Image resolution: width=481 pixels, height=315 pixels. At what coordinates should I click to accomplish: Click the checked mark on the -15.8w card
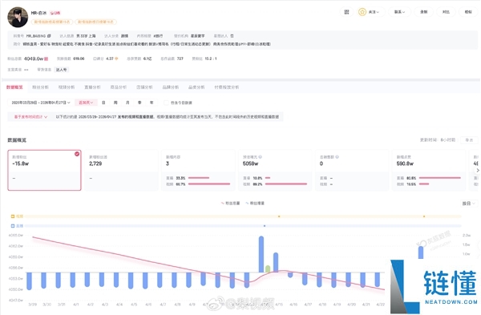(77, 154)
